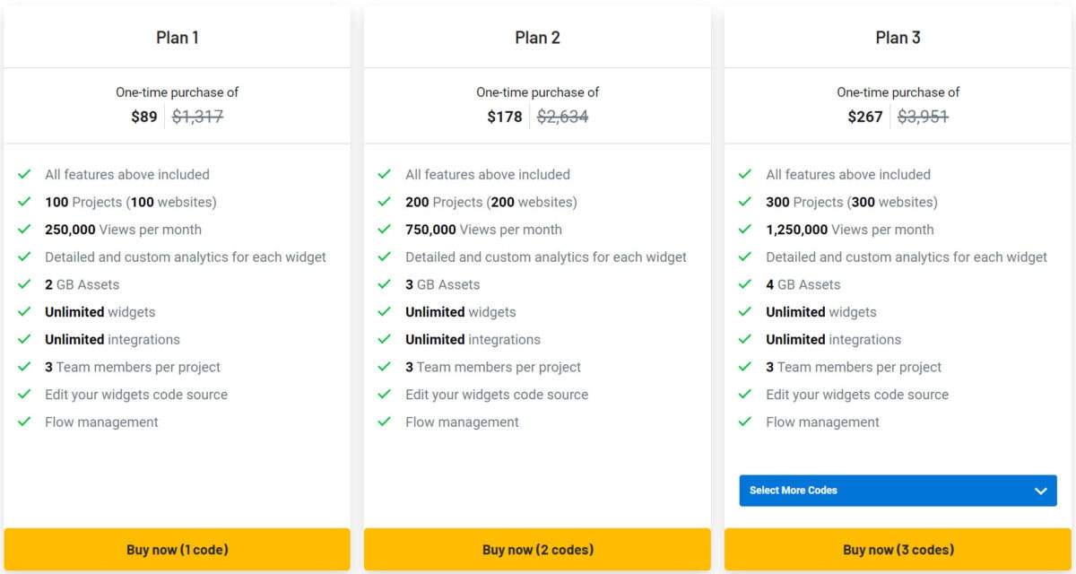Click checkmark next to 3 GB Assets
Viewport: 1076px width, 574px height.
point(385,284)
